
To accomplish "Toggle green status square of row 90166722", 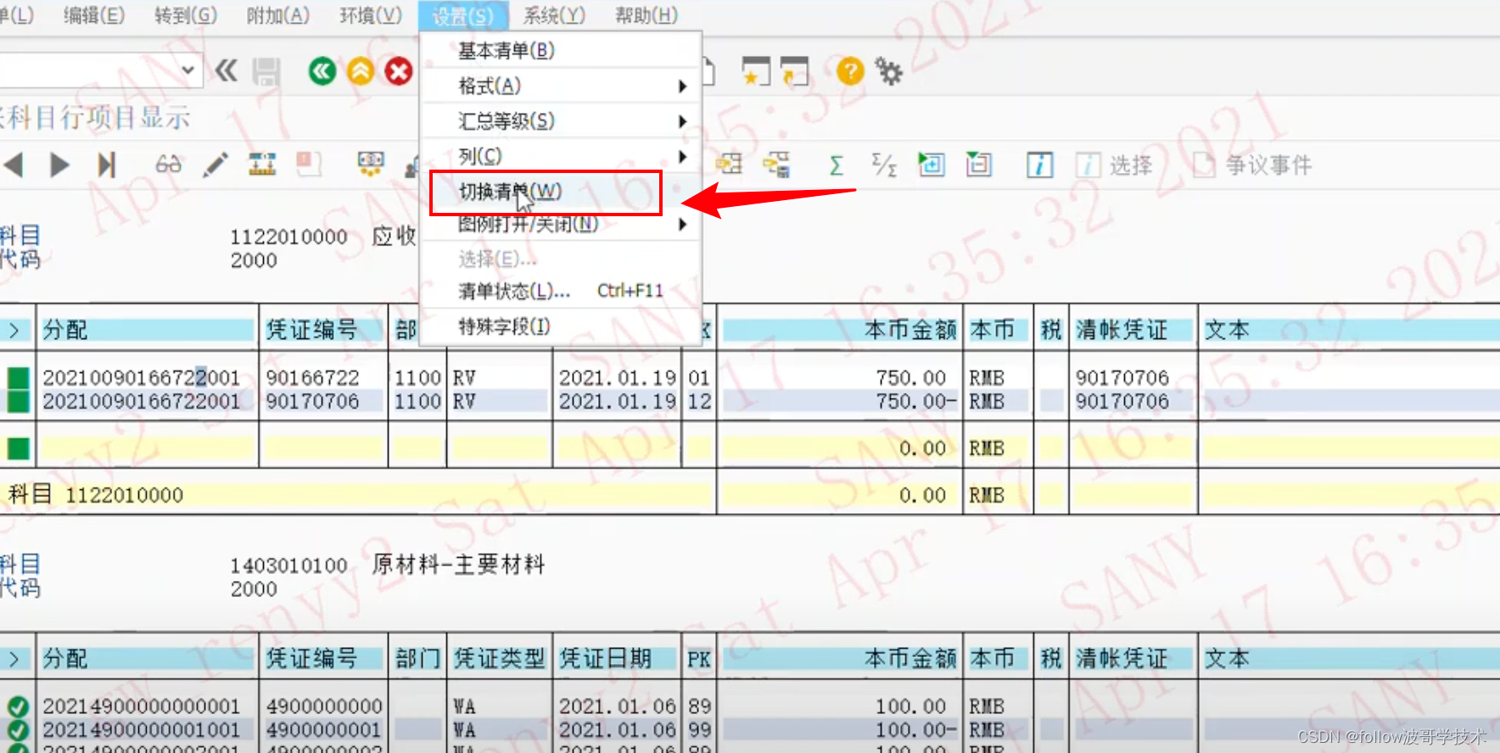I will click(18, 377).
